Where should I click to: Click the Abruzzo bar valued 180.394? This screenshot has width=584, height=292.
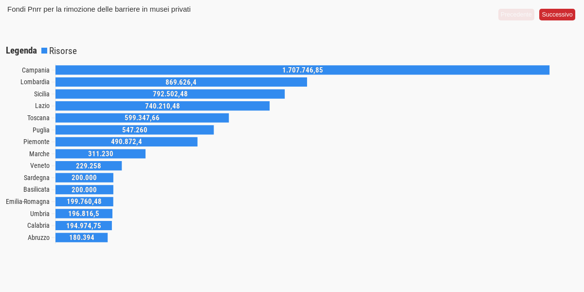click(81, 237)
